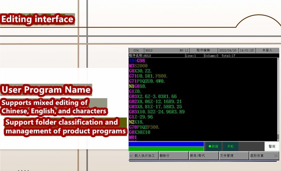Click the time 14:01:25 in header
Screen dimensions: 281x171
point(247,50)
